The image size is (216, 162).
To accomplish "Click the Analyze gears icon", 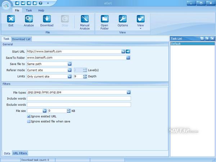I will tap(29, 19).
